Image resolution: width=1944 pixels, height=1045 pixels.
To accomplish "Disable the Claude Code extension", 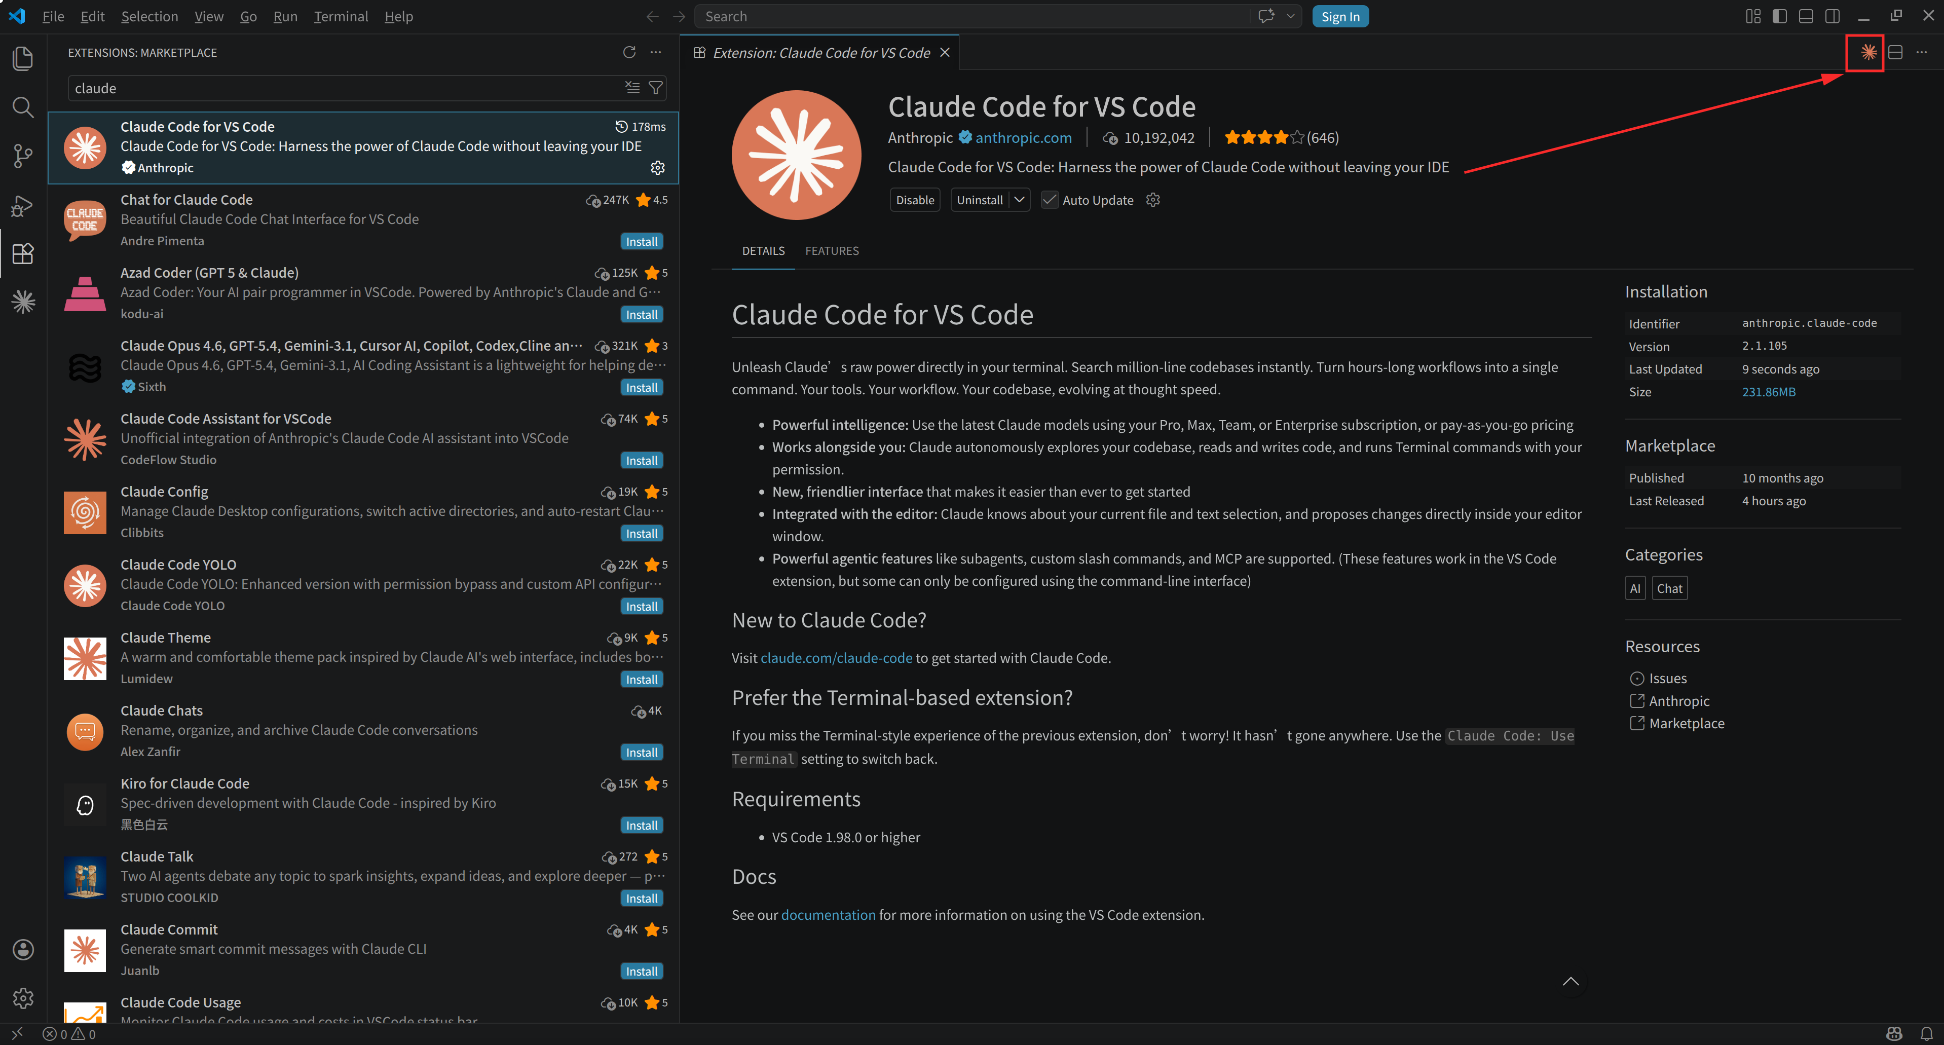I will 915,200.
